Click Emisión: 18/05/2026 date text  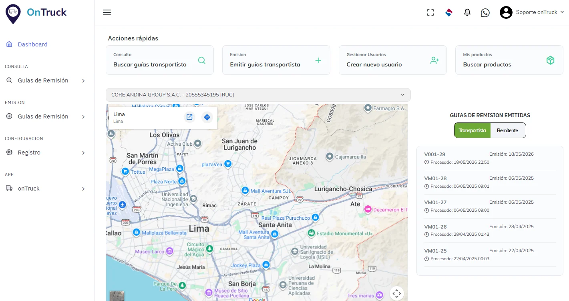[x=511, y=154]
